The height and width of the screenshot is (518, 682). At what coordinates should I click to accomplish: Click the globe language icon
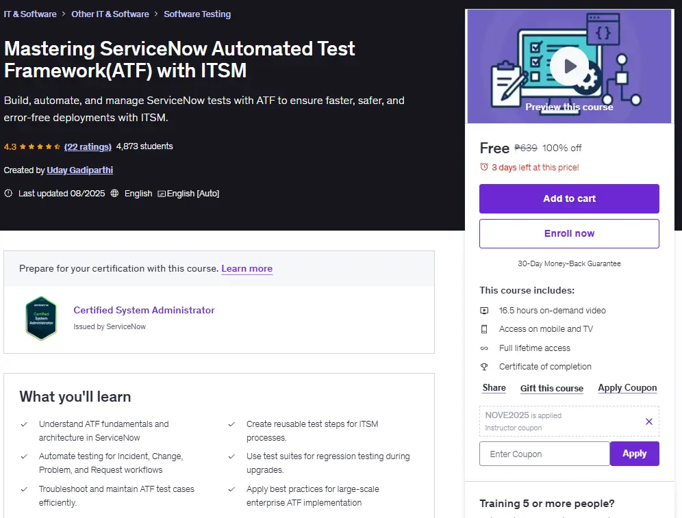tap(114, 194)
